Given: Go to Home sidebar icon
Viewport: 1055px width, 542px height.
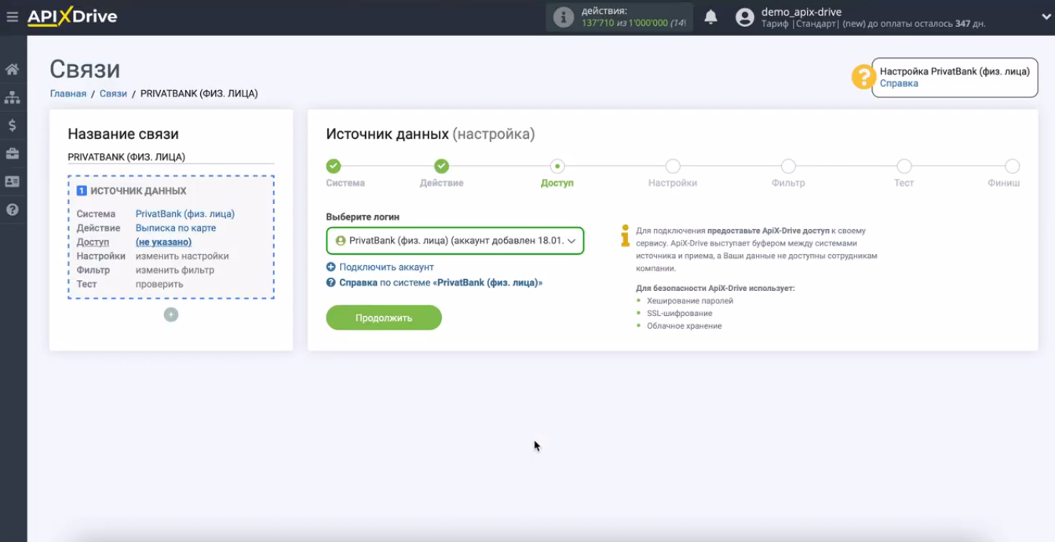Looking at the screenshot, I should (13, 69).
